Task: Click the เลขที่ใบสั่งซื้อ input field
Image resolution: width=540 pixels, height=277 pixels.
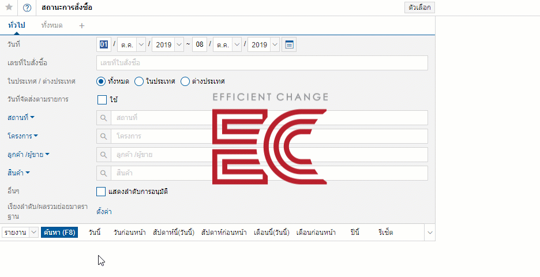Action: click(262, 63)
